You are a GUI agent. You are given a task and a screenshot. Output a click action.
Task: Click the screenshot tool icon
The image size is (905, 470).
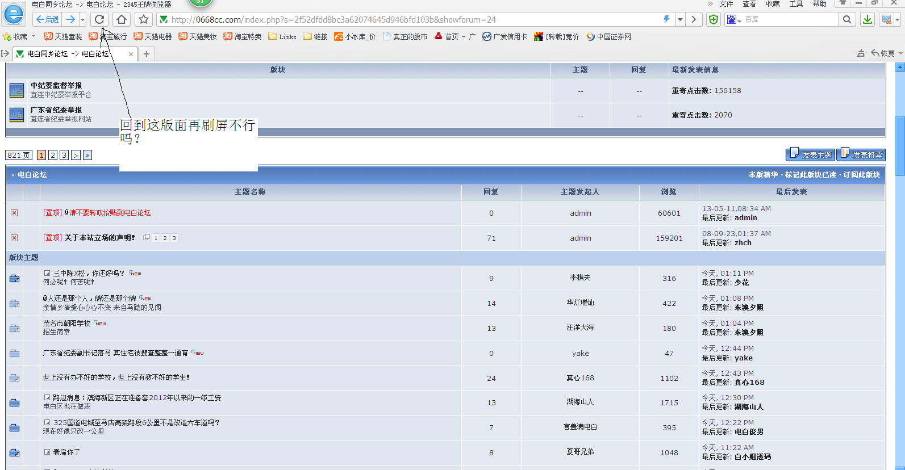pyautogui.click(x=886, y=19)
